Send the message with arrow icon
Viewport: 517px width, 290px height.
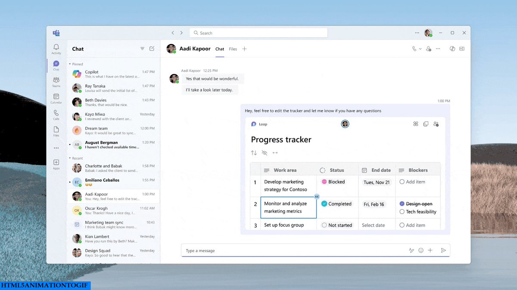click(443, 250)
